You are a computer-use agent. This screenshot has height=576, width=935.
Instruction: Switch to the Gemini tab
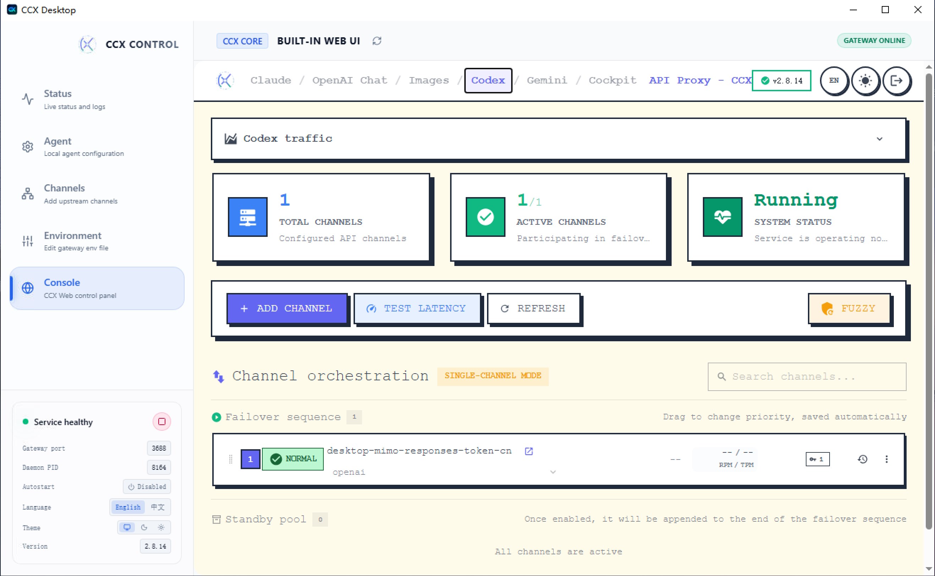point(547,80)
